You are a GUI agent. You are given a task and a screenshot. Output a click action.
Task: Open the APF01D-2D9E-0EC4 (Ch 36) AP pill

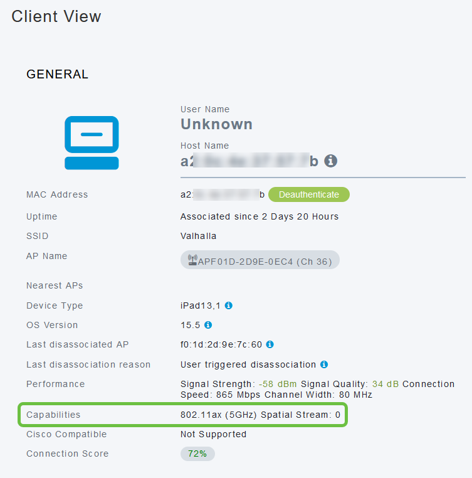tap(260, 260)
